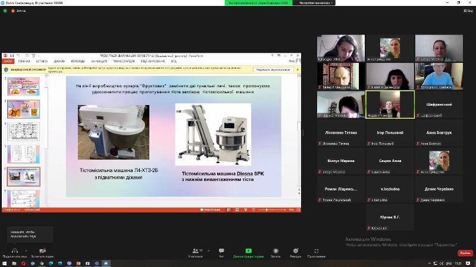Select slide 3 thumbnail in slide panel
The height and width of the screenshot is (267, 476).
[23, 109]
